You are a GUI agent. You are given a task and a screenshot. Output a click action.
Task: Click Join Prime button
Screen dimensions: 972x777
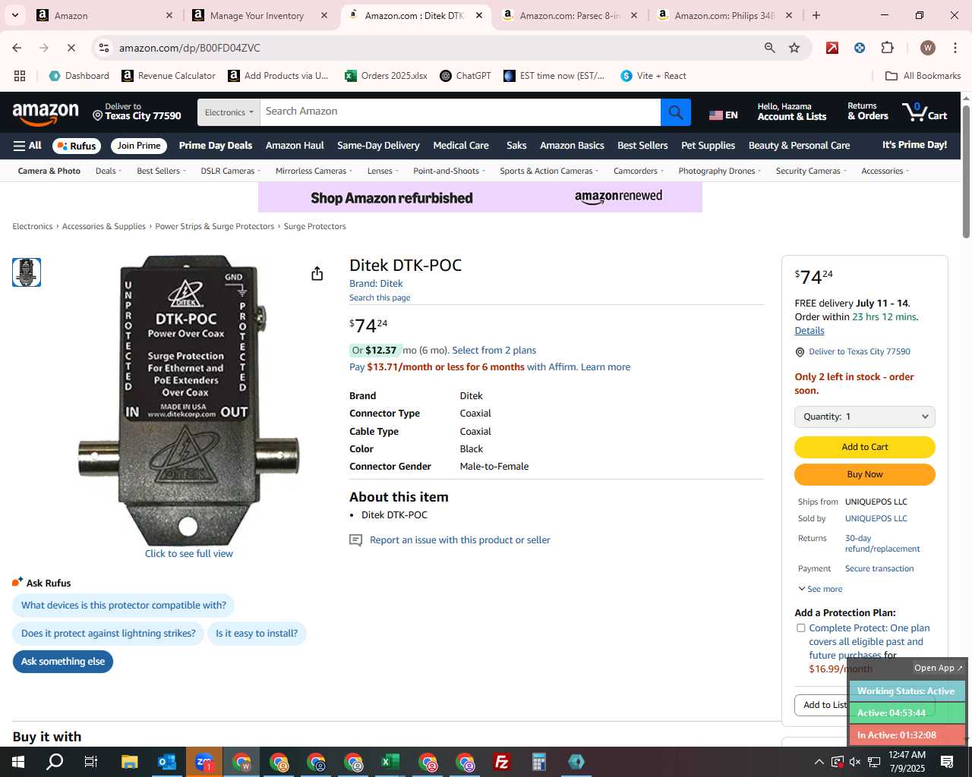[x=138, y=146]
